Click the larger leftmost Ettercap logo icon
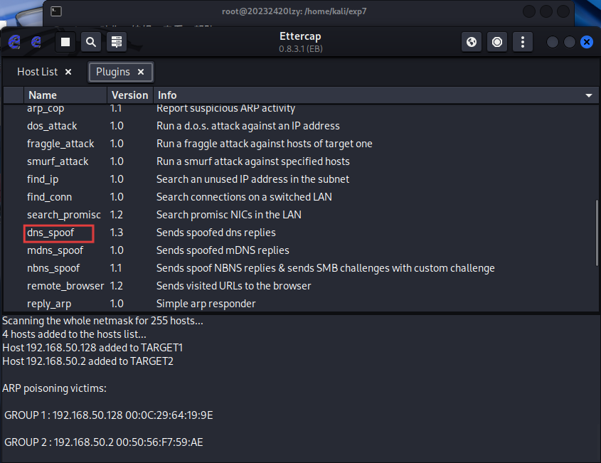601x463 pixels. coord(14,42)
